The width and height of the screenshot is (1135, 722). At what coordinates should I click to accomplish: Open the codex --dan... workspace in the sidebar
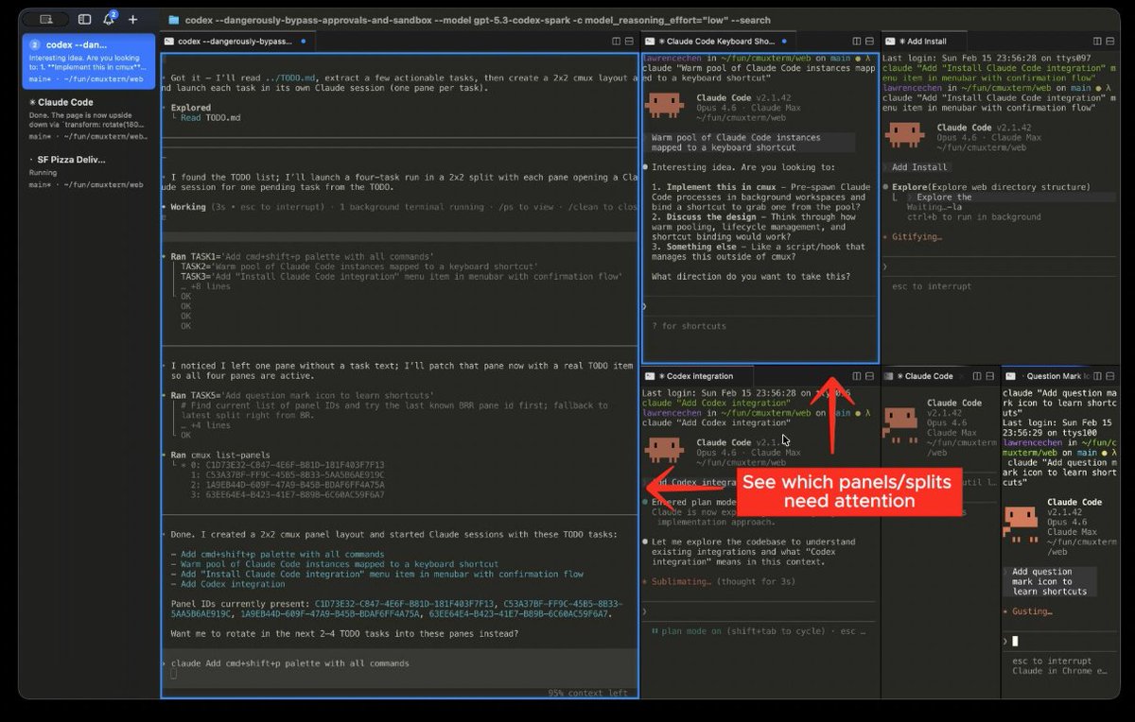click(x=88, y=61)
